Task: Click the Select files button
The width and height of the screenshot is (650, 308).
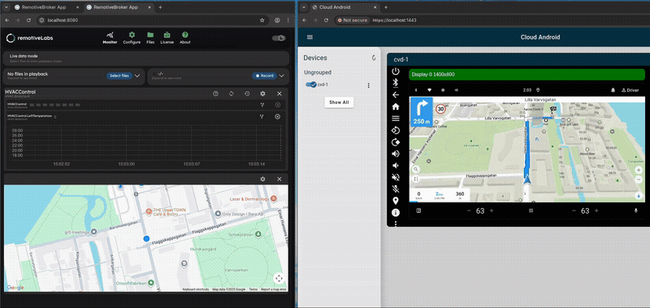Action: tap(119, 76)
